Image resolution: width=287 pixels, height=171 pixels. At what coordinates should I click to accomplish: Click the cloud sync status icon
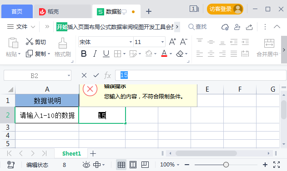225,27
